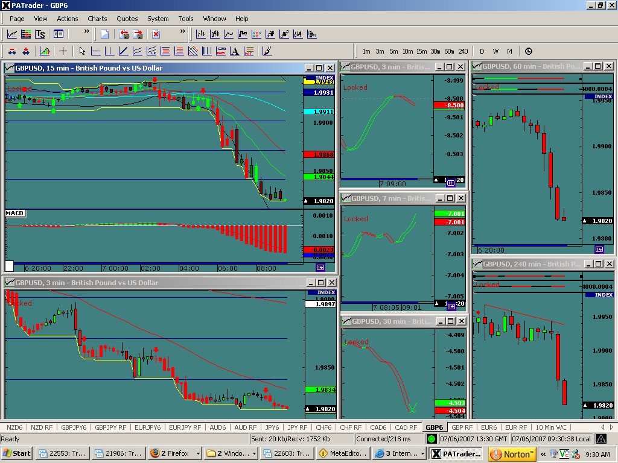The width and height of the screenshot is (618, 463).
Task: Select the LR regression channel tool
Action: coord(151,51)
